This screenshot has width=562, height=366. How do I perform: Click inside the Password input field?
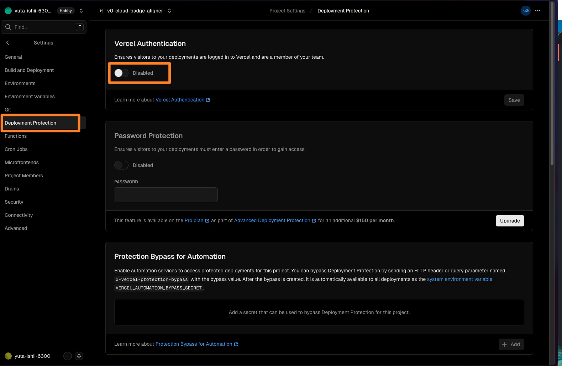coord(166,195)
